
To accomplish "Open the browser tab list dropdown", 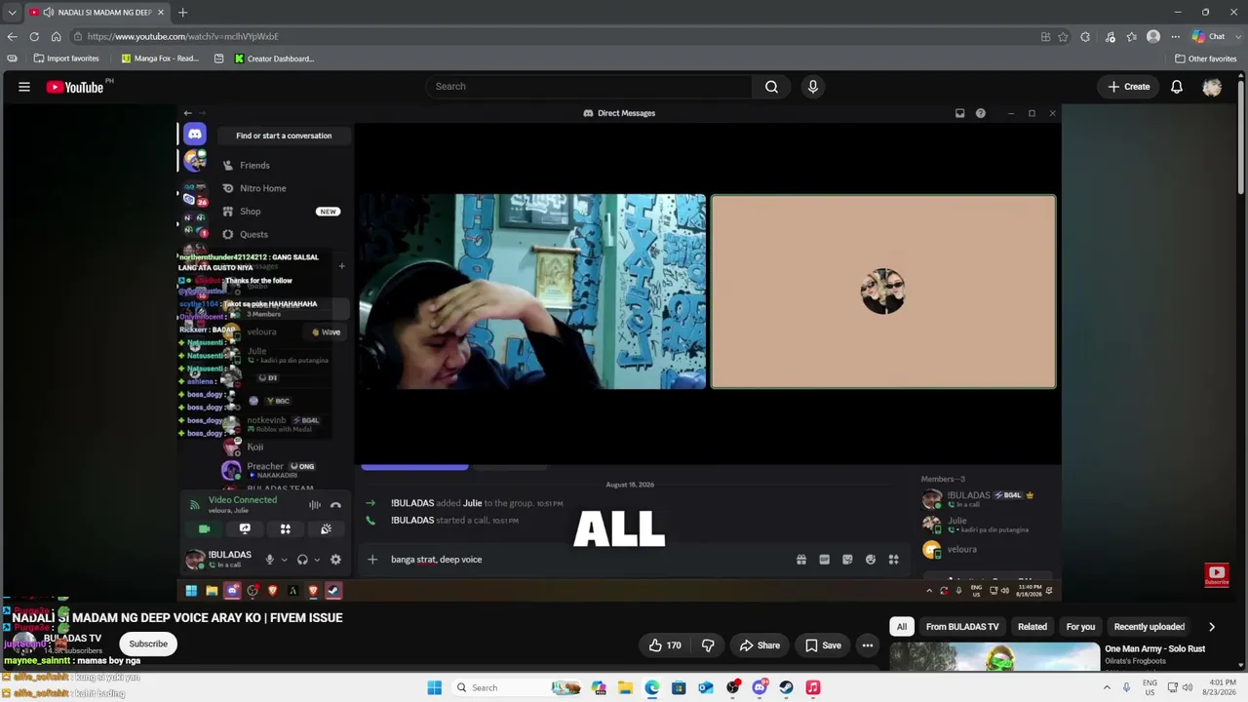I will (x=12, y=13).
